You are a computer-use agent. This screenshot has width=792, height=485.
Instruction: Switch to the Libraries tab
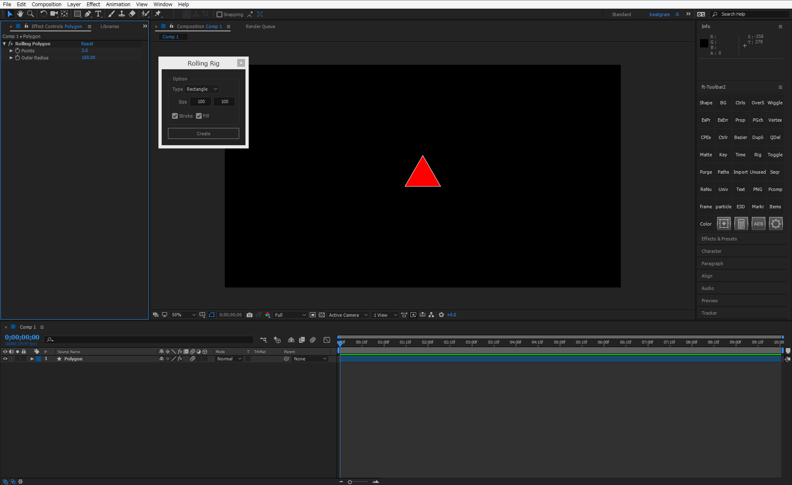point(110,26)
